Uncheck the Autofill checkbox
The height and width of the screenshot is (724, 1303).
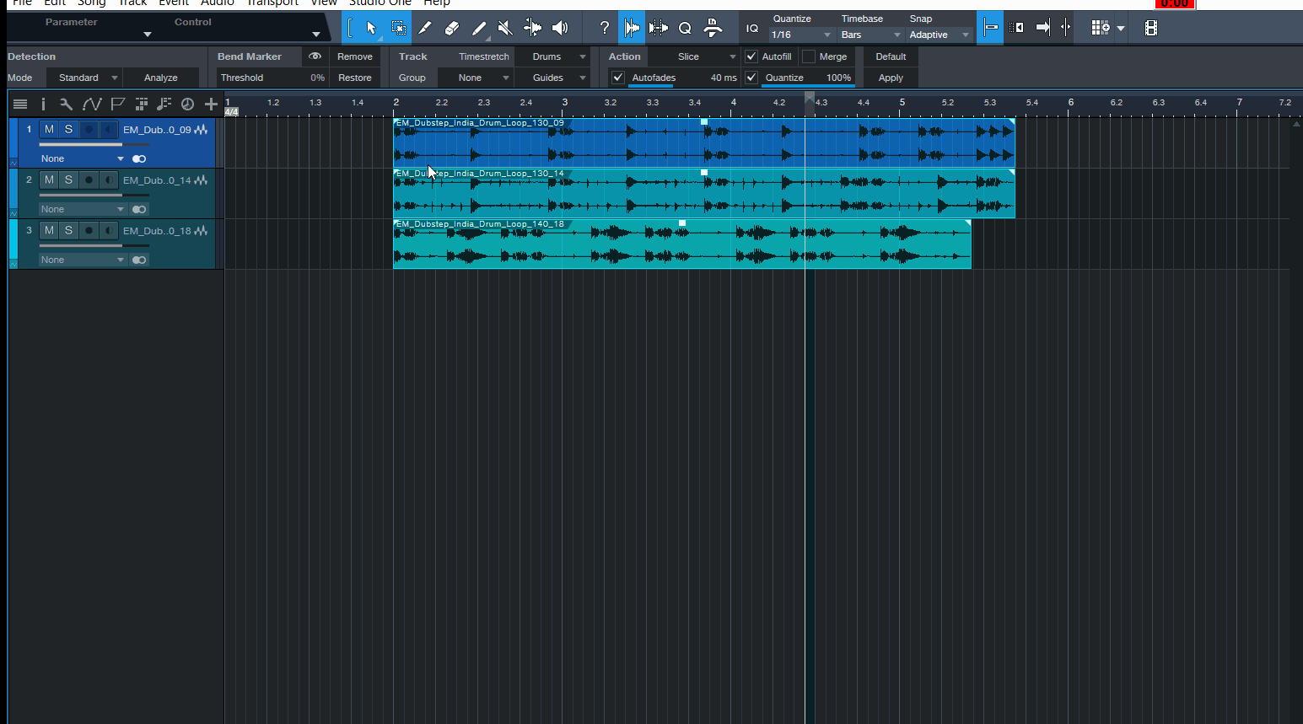pyautogui.click(x=751, y=56)
